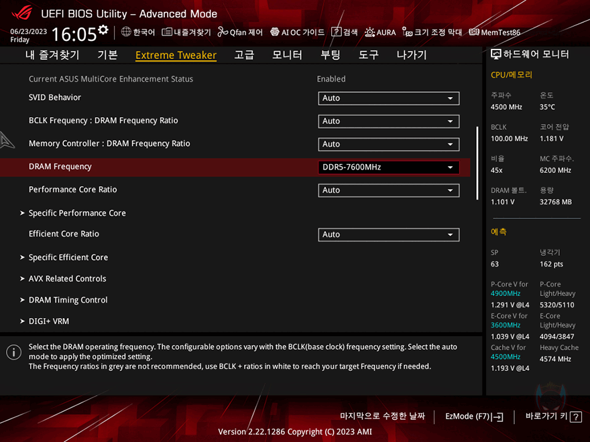Click Efficient Core Ratio label
This screenshot has height=442, width=590.
64,234
